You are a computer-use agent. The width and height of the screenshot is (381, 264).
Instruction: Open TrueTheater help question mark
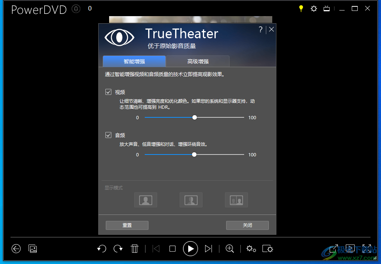tap(261, 29)
